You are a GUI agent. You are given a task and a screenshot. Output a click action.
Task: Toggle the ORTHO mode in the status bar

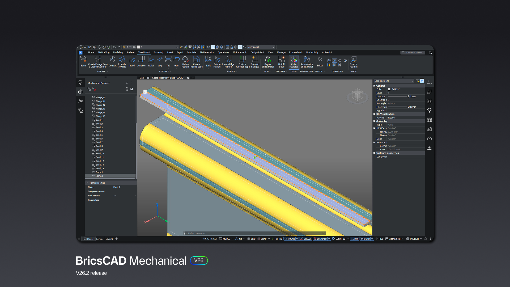pos(278,239)
